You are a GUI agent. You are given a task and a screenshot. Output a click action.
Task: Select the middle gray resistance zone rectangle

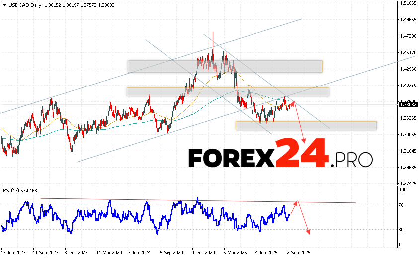tap(227, 91)
